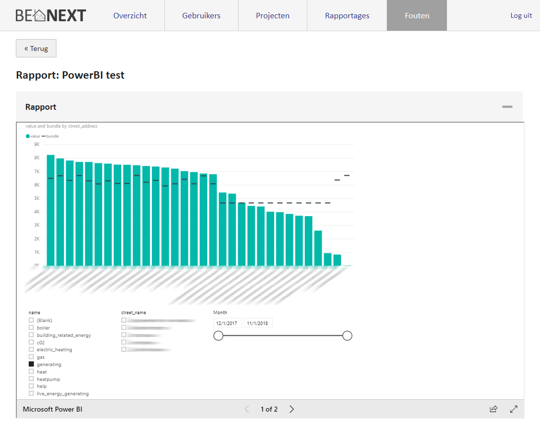The width and height of the screenshot is (540, 421).
Task: Click the Microsoft Power BI label
Action: pos(52,409)
